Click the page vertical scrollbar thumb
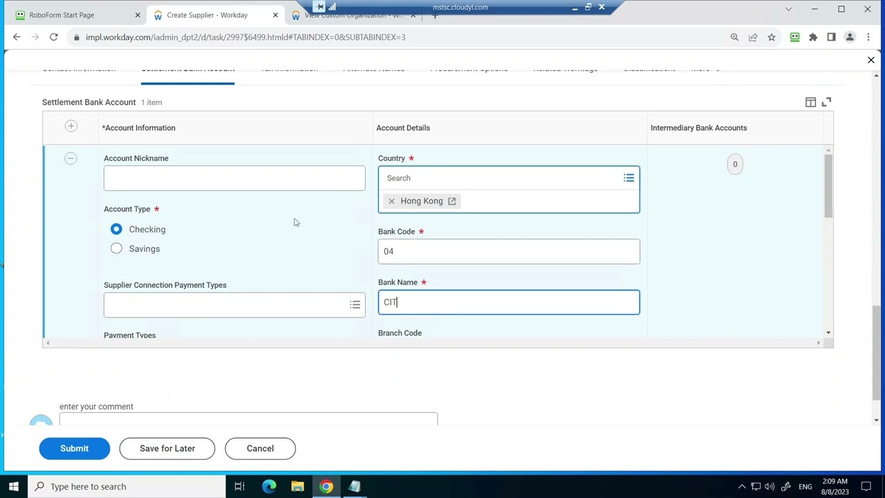This screenshot has width=885, height=498. coord(877,353)
